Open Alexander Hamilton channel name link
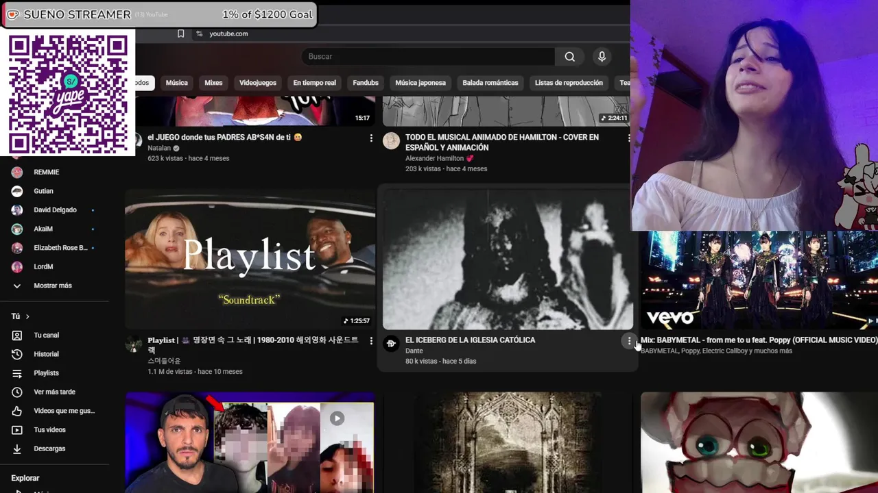878x493 pixels. click(434, 158)
